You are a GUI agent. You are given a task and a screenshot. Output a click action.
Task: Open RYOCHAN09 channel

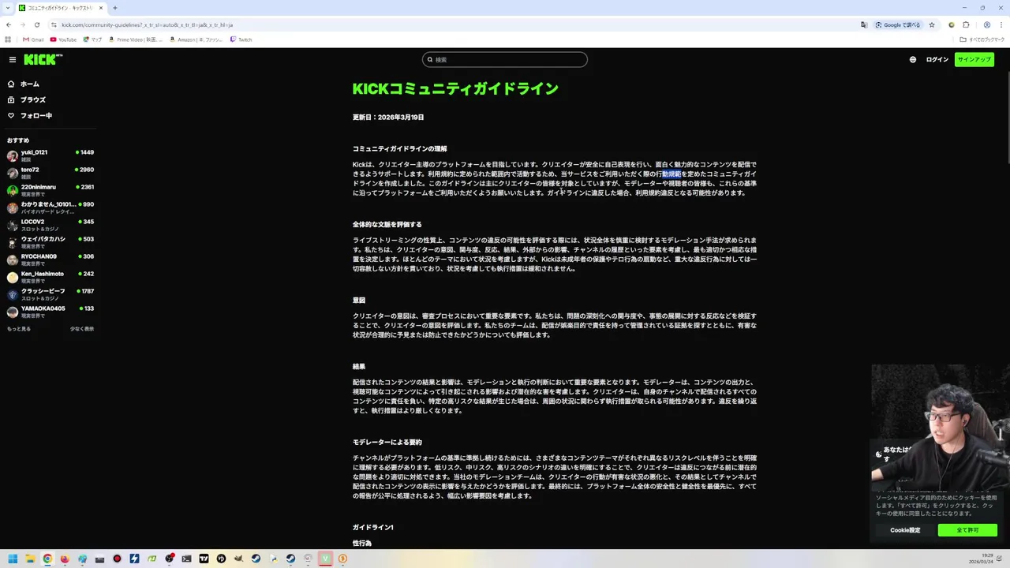click(50, 260)
